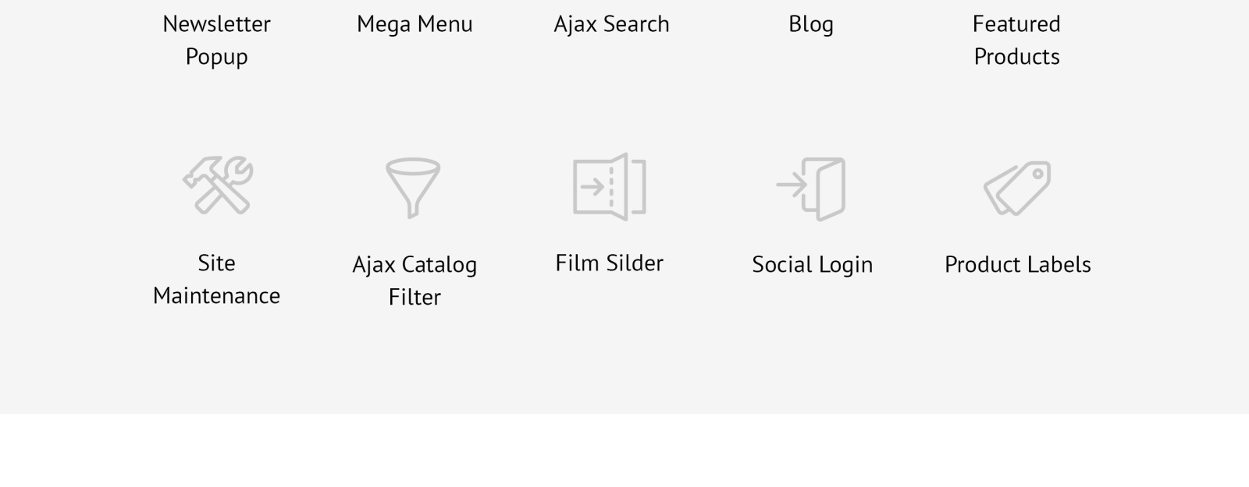Click the Site Maintenance text label
This screenshot has height=487, width=1249.
217,279
